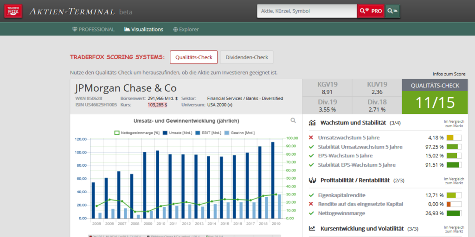The width and height of the screenshot is (475, 237).
Task: Click the chart title Umsatz- und Gewinnentwicklung (jährlich)
Action: (186, 121)
